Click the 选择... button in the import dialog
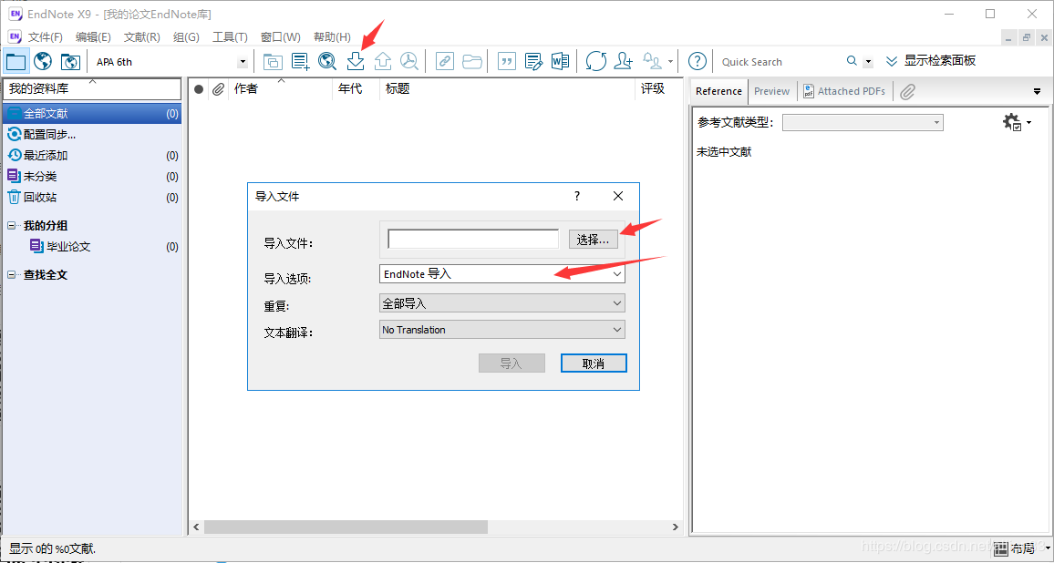Image resolution: width=1054 pixels, height=563 pixels. click(594, 239)
